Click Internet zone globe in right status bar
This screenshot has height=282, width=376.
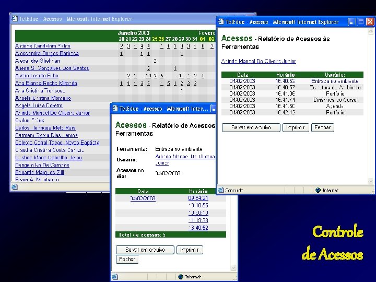pyautogui.click(x=318, y=190)
